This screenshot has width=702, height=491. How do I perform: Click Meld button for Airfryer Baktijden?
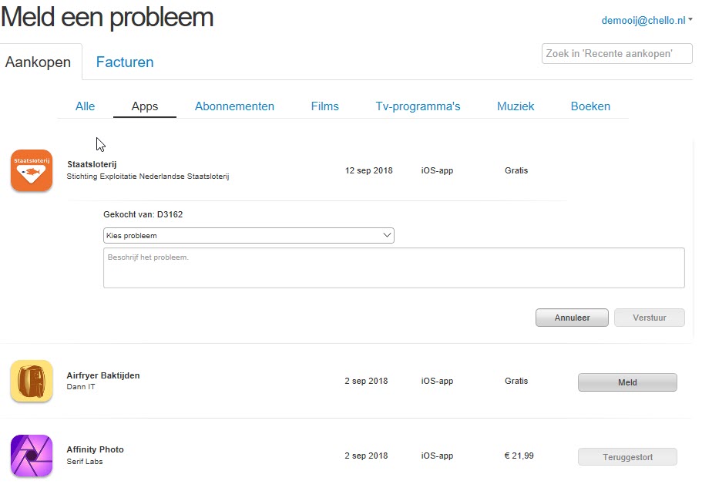[x=627, y=382]
